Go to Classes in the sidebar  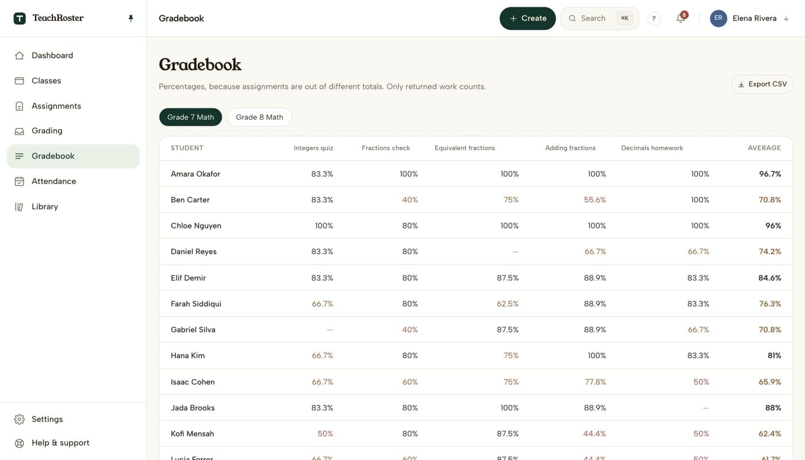(x=73, y=81)
